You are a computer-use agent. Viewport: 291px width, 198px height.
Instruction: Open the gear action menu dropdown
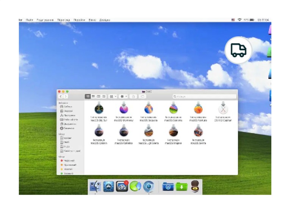[x=124, y=96]
